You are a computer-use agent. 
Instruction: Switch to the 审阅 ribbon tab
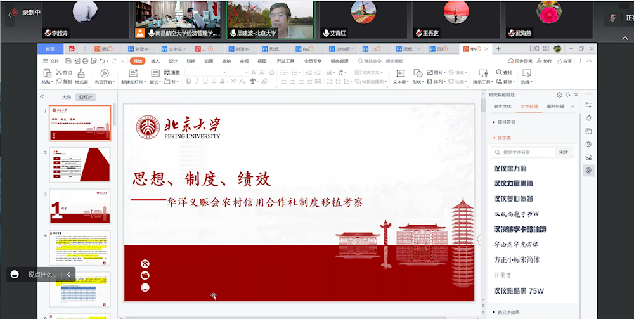[244, 61]
